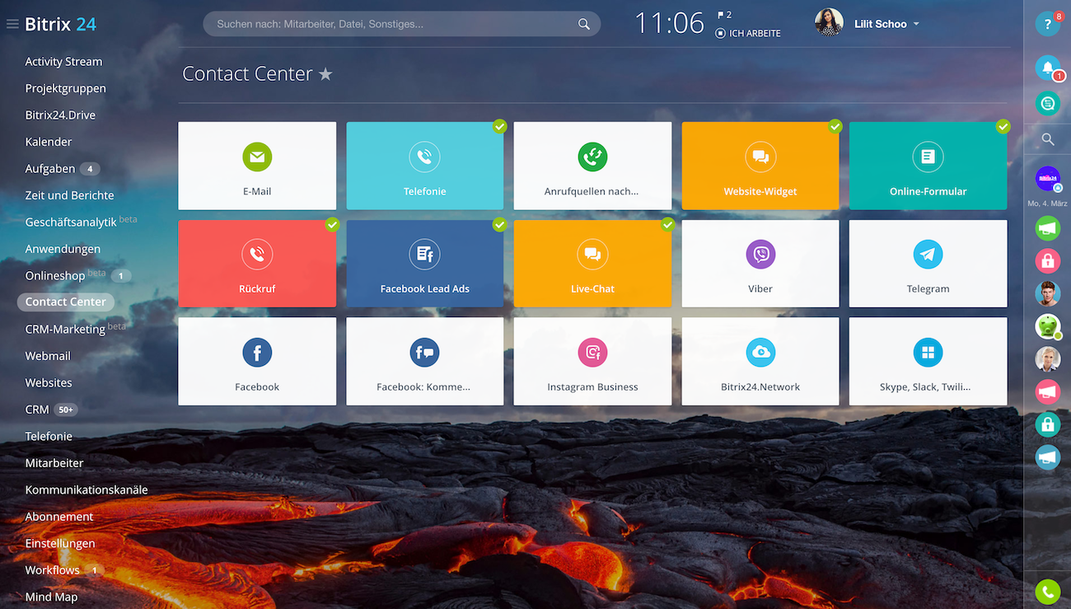Click the Bitrix 24 logo
Image resolution: width=1071 pixels, height=609 pixels.
click(61, 25)
